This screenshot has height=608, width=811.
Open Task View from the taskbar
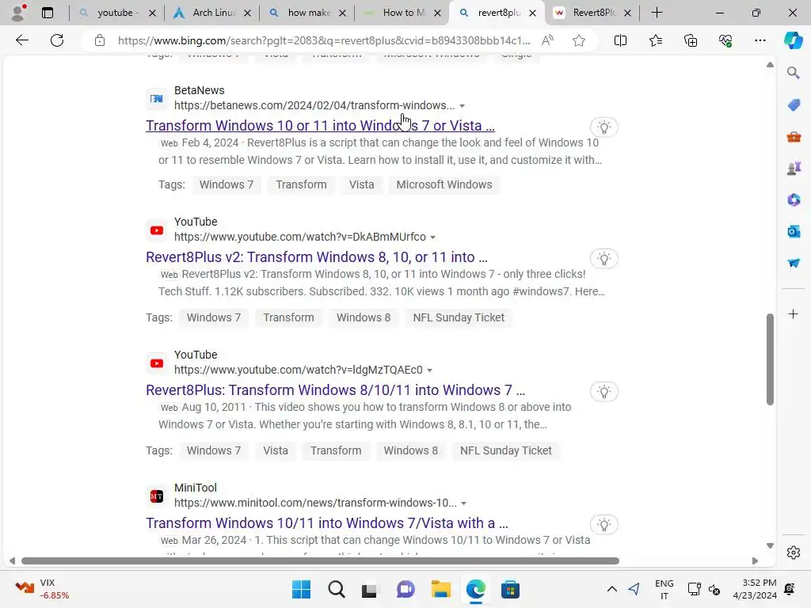(369, 589)
